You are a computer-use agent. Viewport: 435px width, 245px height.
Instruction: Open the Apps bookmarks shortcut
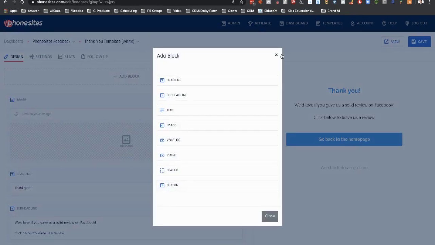(x=11, y=11)
